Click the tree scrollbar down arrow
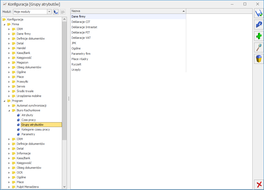264x190 pixels. pos(64,187)
